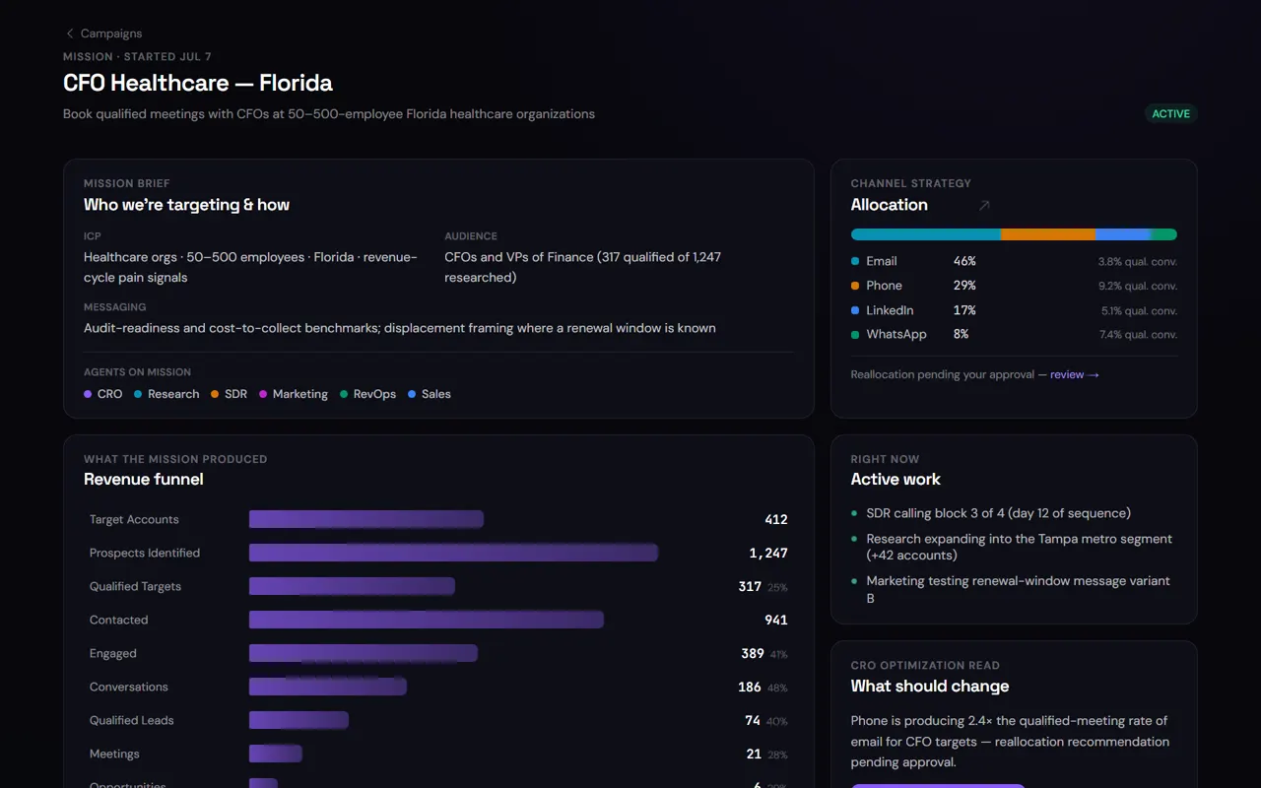Click the Qualified Targets funnel bar
The image size is (1261, 788).
352,586
